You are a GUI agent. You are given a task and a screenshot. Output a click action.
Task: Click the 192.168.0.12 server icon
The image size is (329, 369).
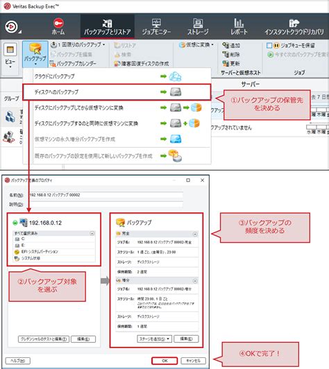[24, 223]
